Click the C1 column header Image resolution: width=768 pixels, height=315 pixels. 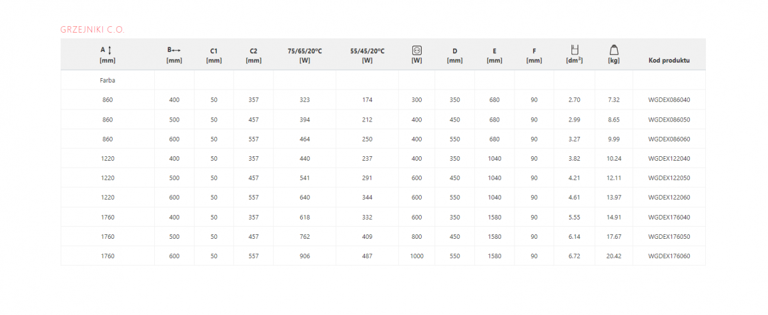(x=214, y=55)
